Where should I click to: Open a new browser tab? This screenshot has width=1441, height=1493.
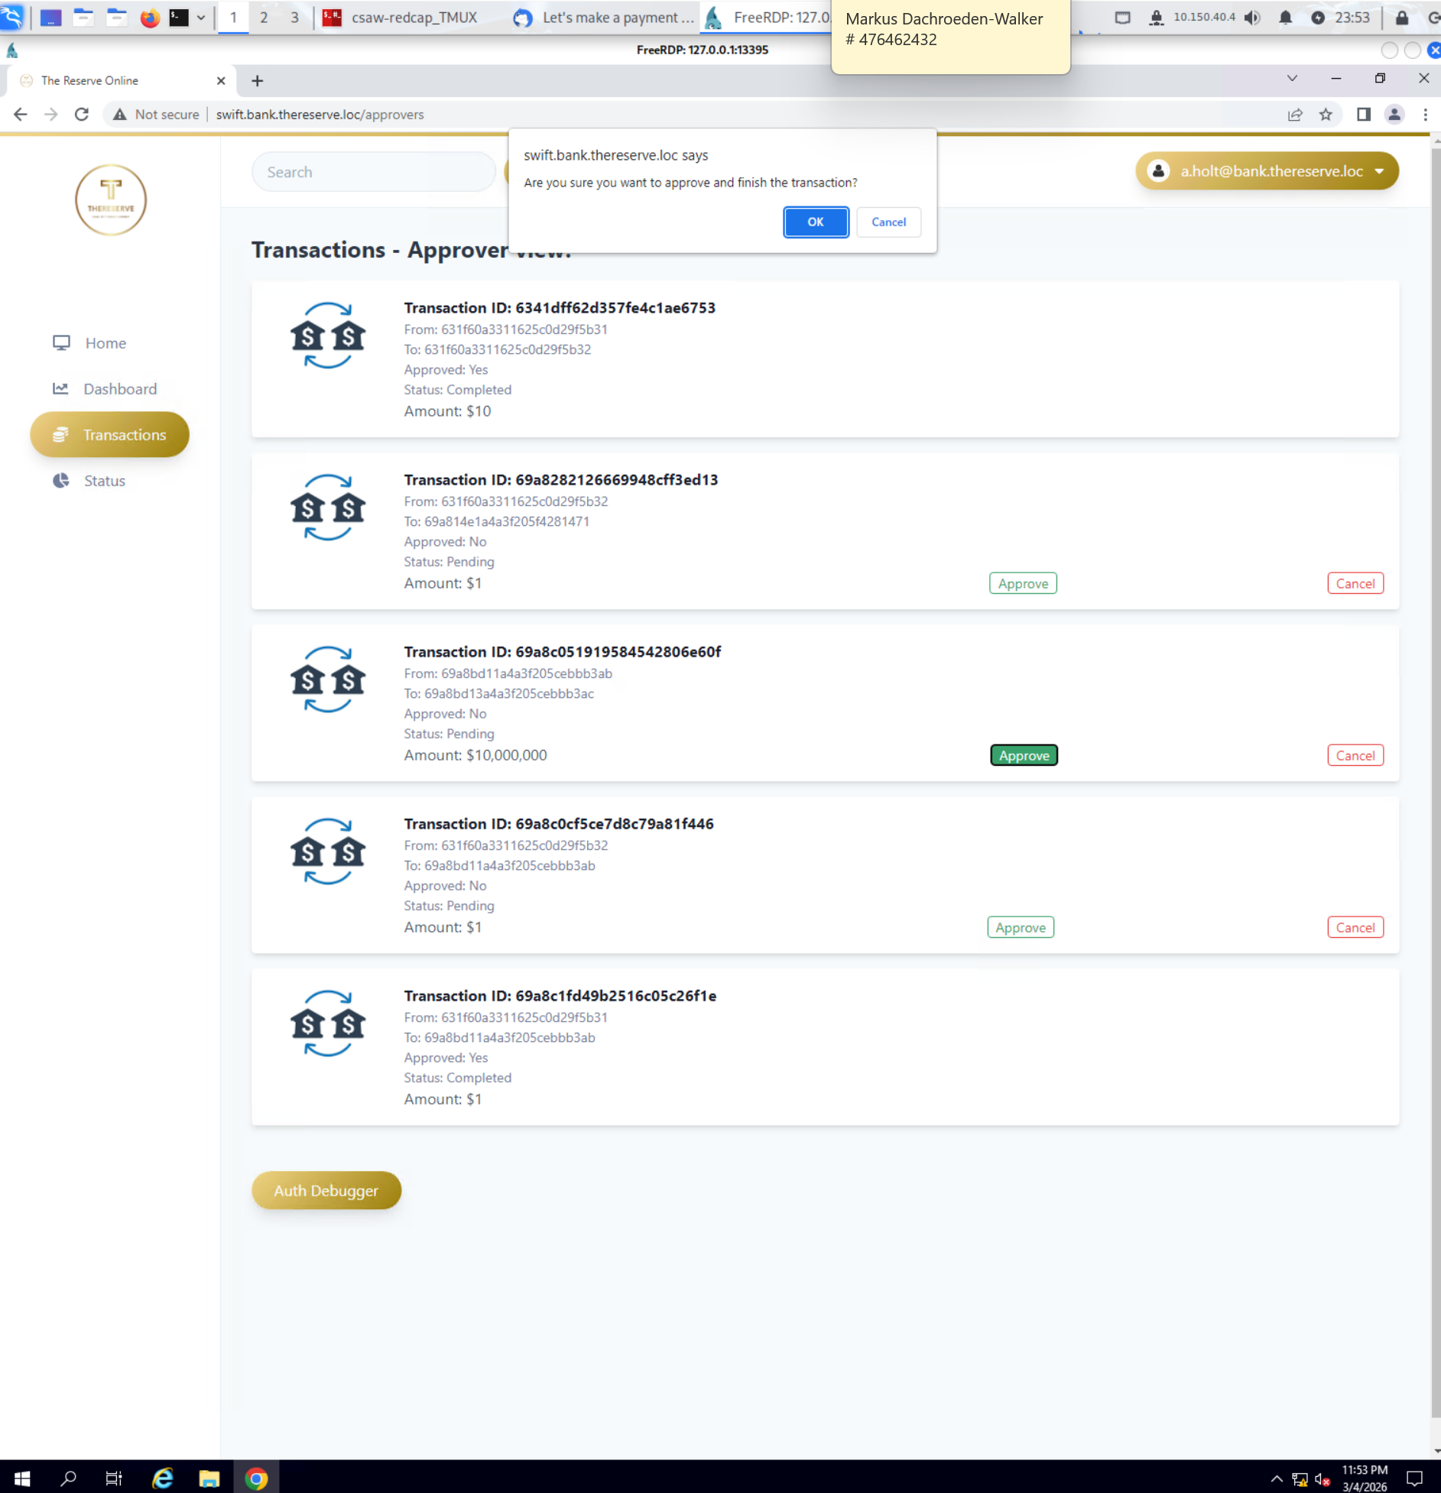pyautogui.click(x=257, y=81)
